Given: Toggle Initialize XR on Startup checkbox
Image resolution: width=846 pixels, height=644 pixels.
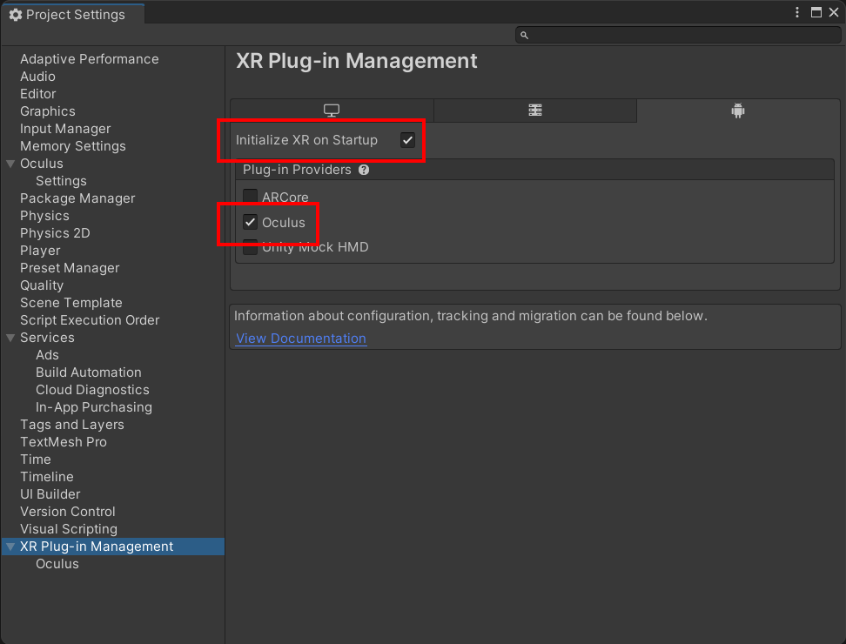Looking at the screenshot, I should click(407, 140).
